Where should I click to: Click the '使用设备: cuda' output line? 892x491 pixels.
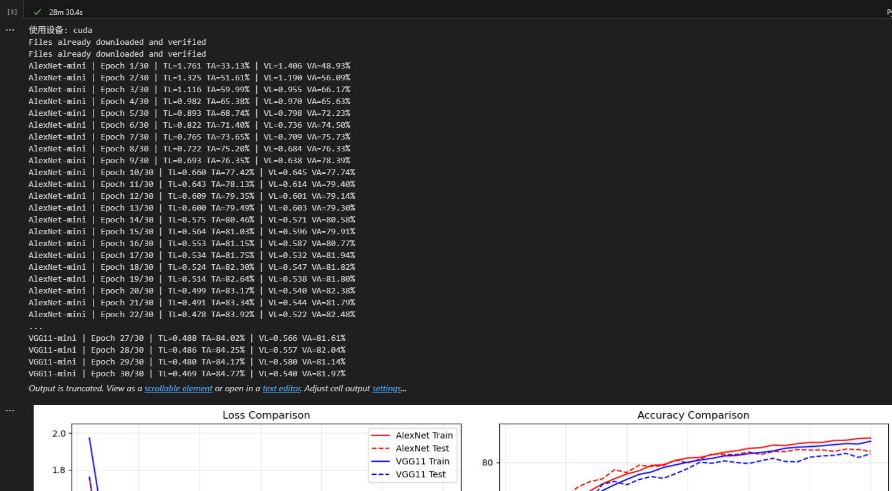tap(60, 30)
